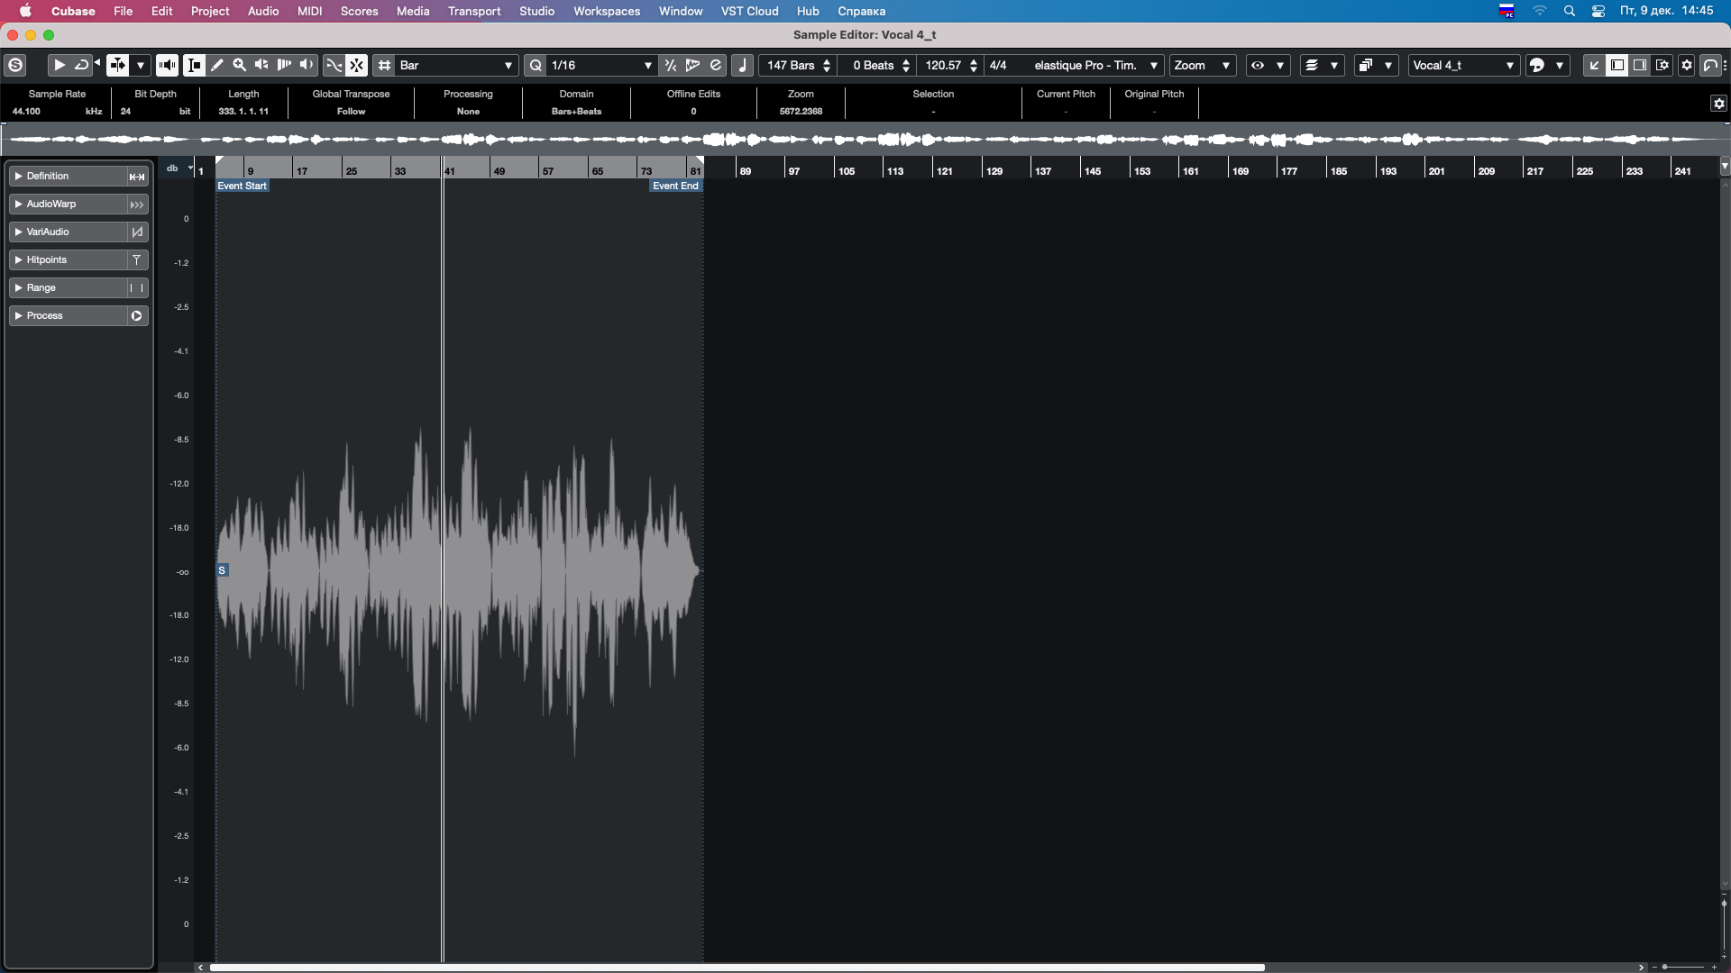Open the Studio menu
The image size is (1731, 973).
(x=536, y=11)
